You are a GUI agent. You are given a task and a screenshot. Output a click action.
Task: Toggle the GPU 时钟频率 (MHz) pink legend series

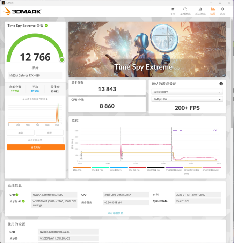click(x=212, y=169)
